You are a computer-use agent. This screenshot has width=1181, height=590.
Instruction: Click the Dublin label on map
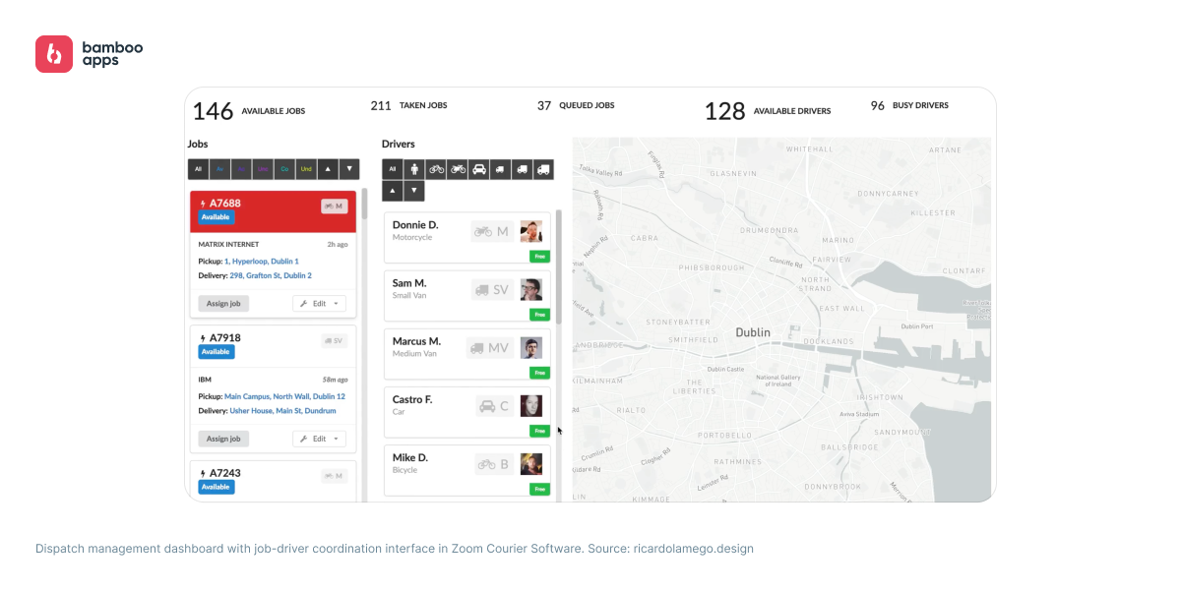(x=753, y=332)
